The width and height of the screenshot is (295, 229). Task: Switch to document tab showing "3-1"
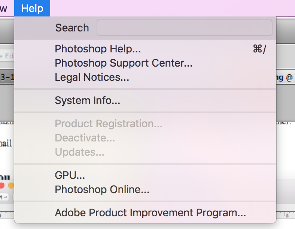(x=6, y=77)
